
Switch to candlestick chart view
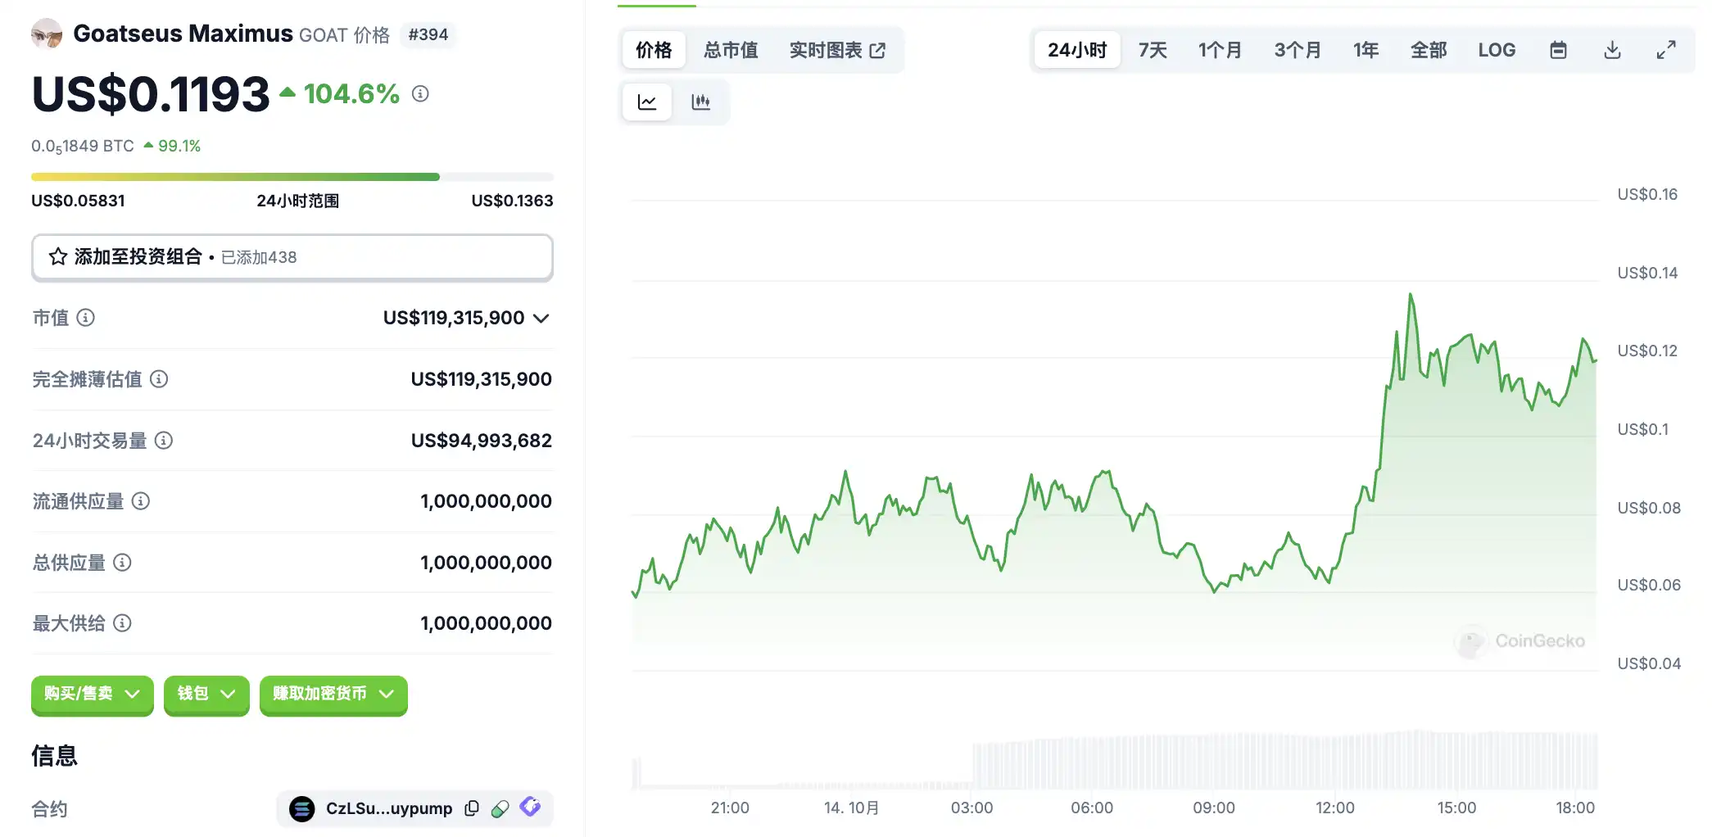point(700,102)
